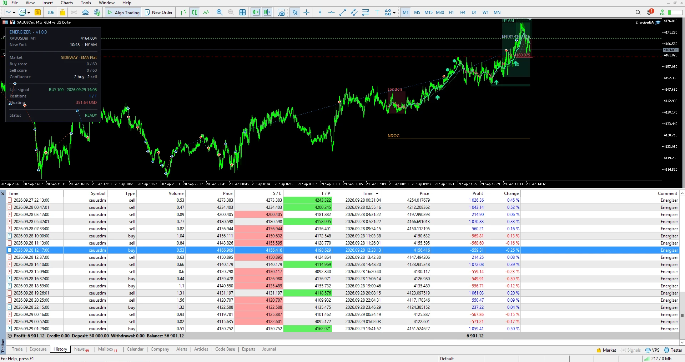This screenshot has height=362, width=685.
Task: Switch to the Journal tab
Action: pos(269,349)
